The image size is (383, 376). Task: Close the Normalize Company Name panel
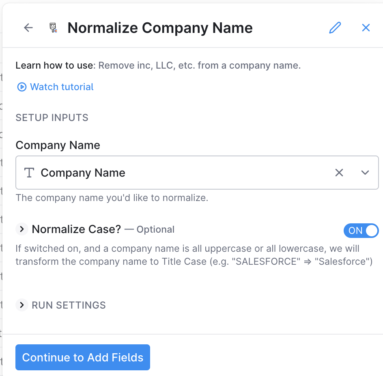tap(366, 28)
